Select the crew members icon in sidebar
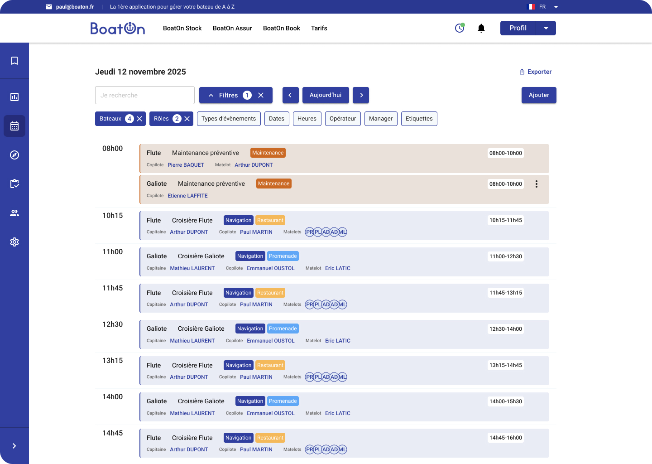 [14, 213]
